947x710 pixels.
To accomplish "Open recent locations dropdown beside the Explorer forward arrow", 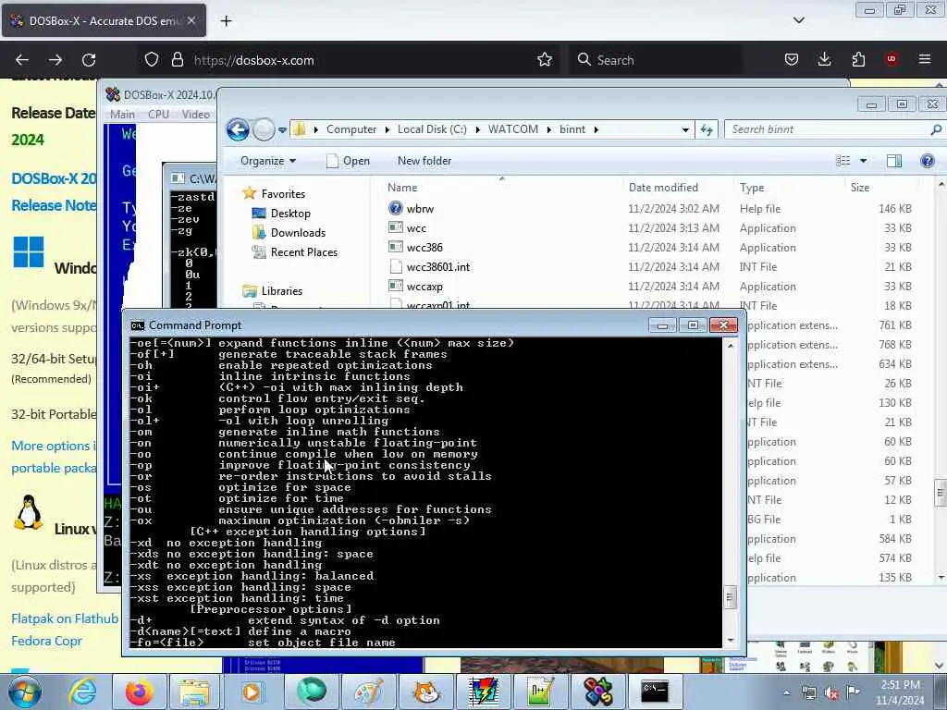I will [282, 129].
